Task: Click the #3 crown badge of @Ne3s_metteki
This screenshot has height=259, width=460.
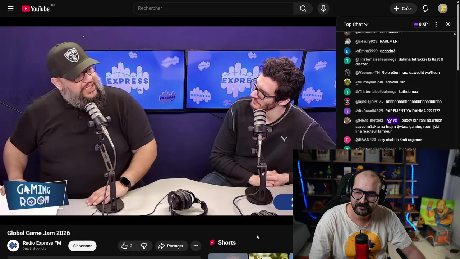Action: click(392, 121)
